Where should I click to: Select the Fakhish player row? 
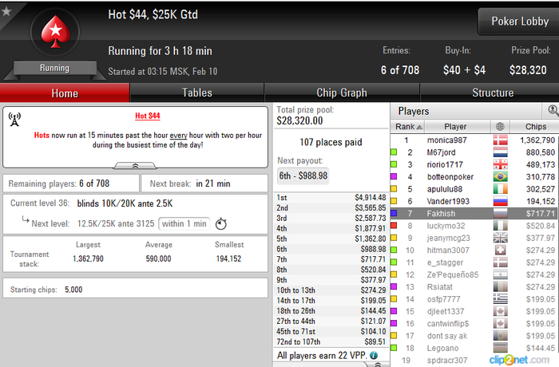474,214
